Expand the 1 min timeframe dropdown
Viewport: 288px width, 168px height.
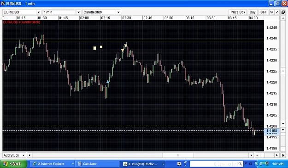coord(79,12)
